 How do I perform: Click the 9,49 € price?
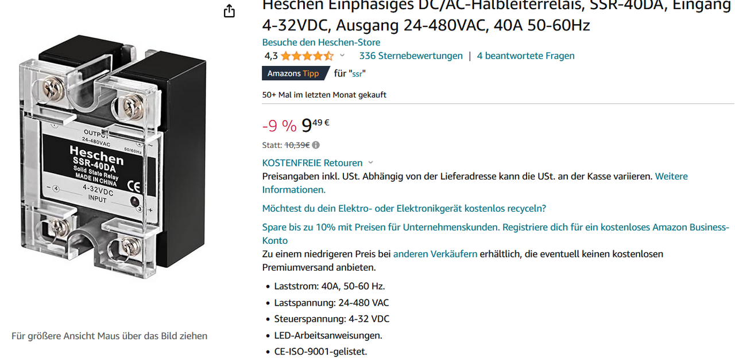(315, 125)
